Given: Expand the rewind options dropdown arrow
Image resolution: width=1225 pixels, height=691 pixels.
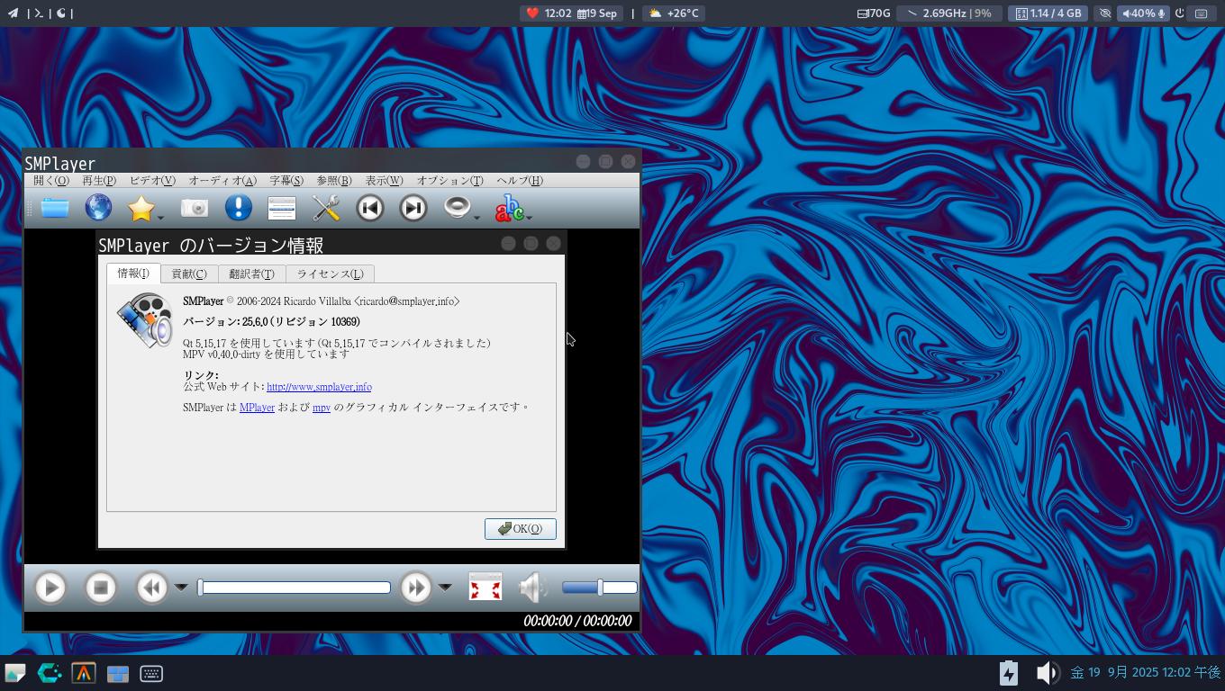Looking at the screenshot, I should [181, 588].
